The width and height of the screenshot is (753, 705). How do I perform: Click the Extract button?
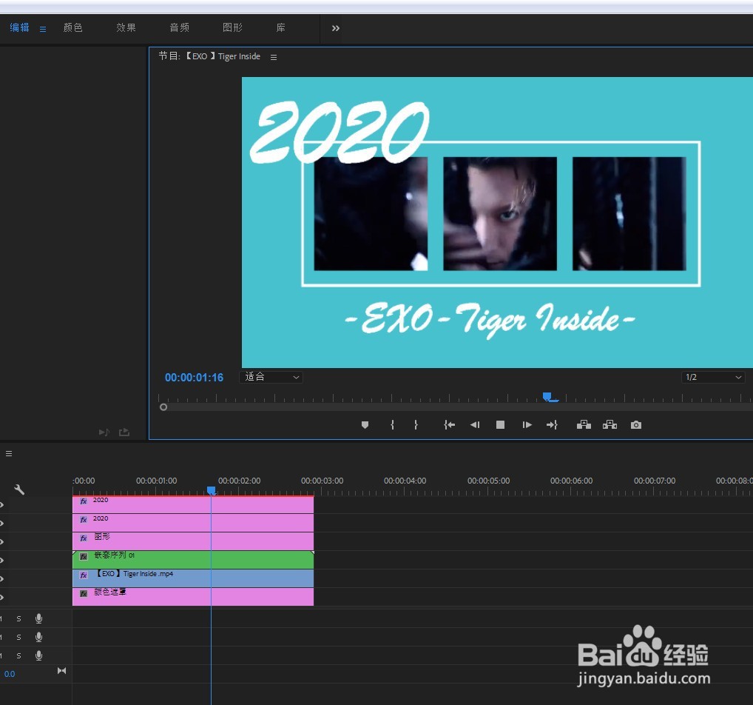click(x=610, y=424)
